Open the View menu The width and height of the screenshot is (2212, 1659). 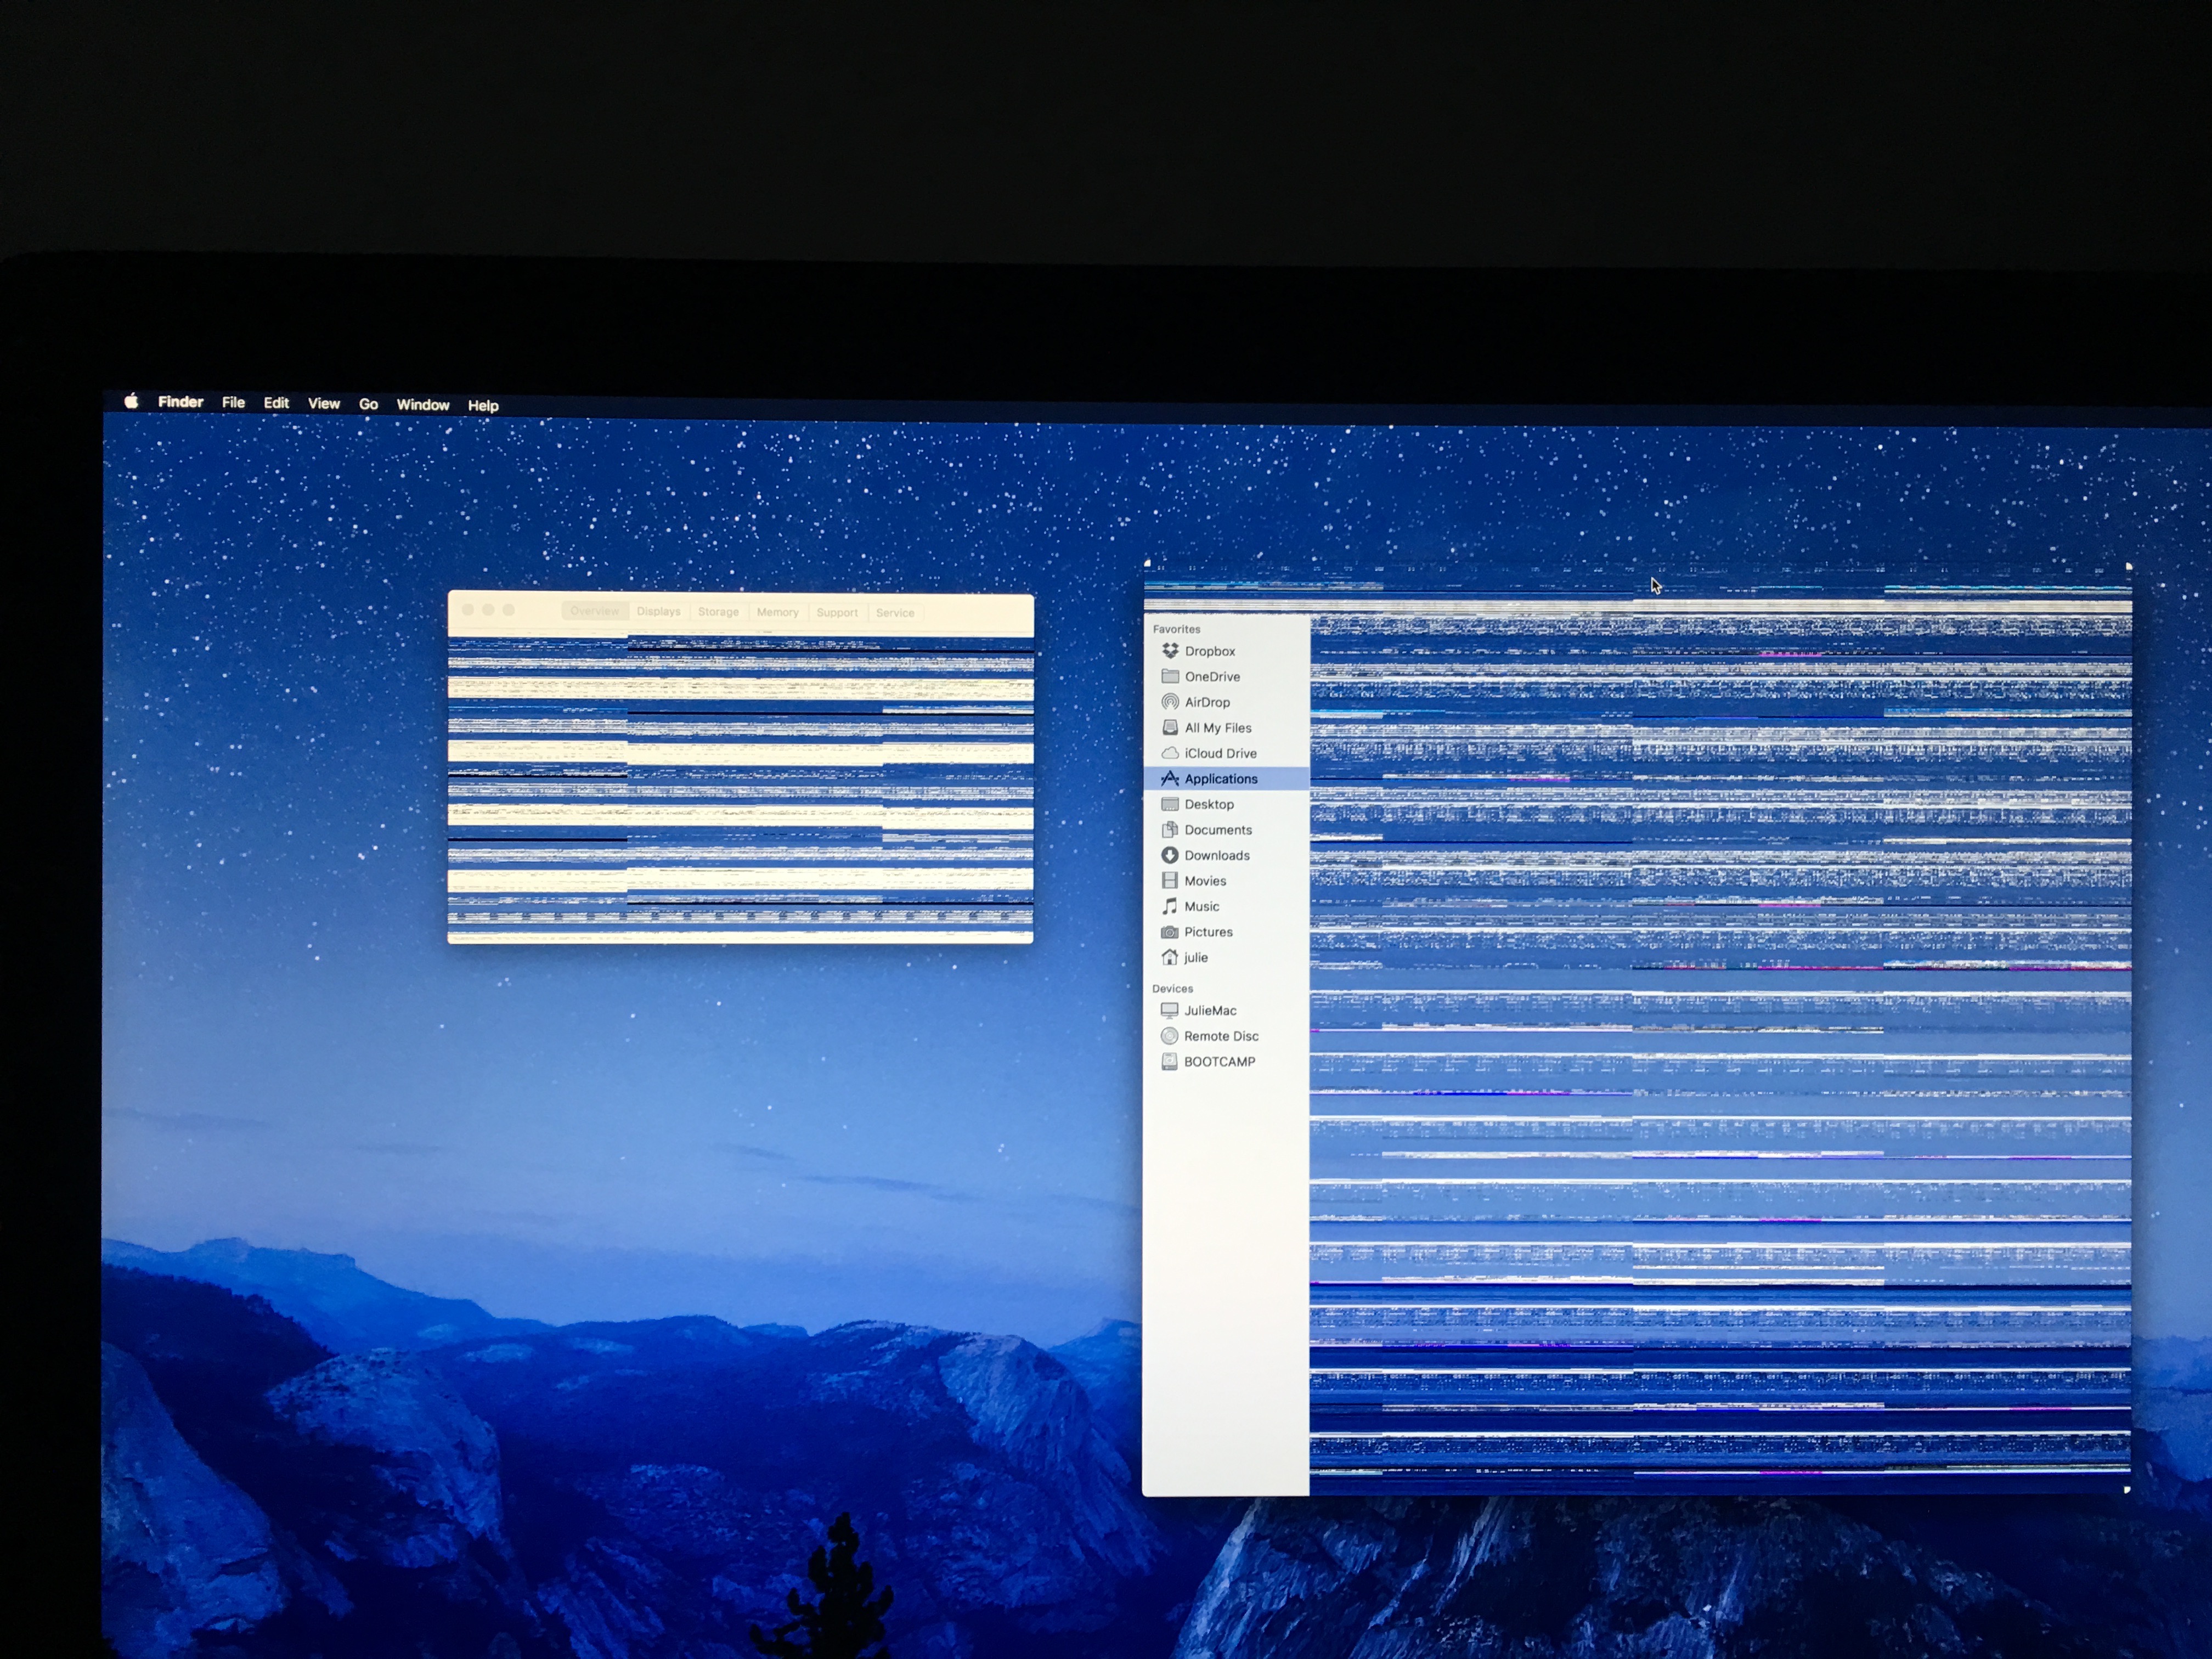(323, 403)
